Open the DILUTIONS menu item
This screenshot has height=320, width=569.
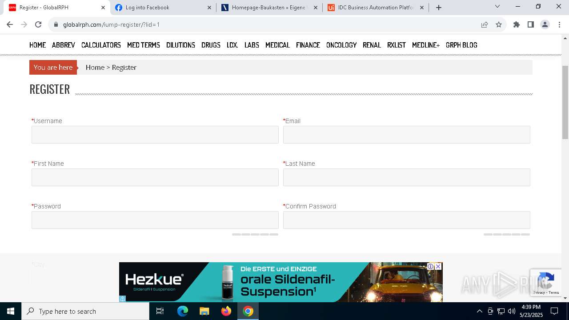[x=180, y=45]
